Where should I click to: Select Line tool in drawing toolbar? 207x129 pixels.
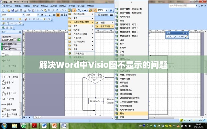[175, 36]
